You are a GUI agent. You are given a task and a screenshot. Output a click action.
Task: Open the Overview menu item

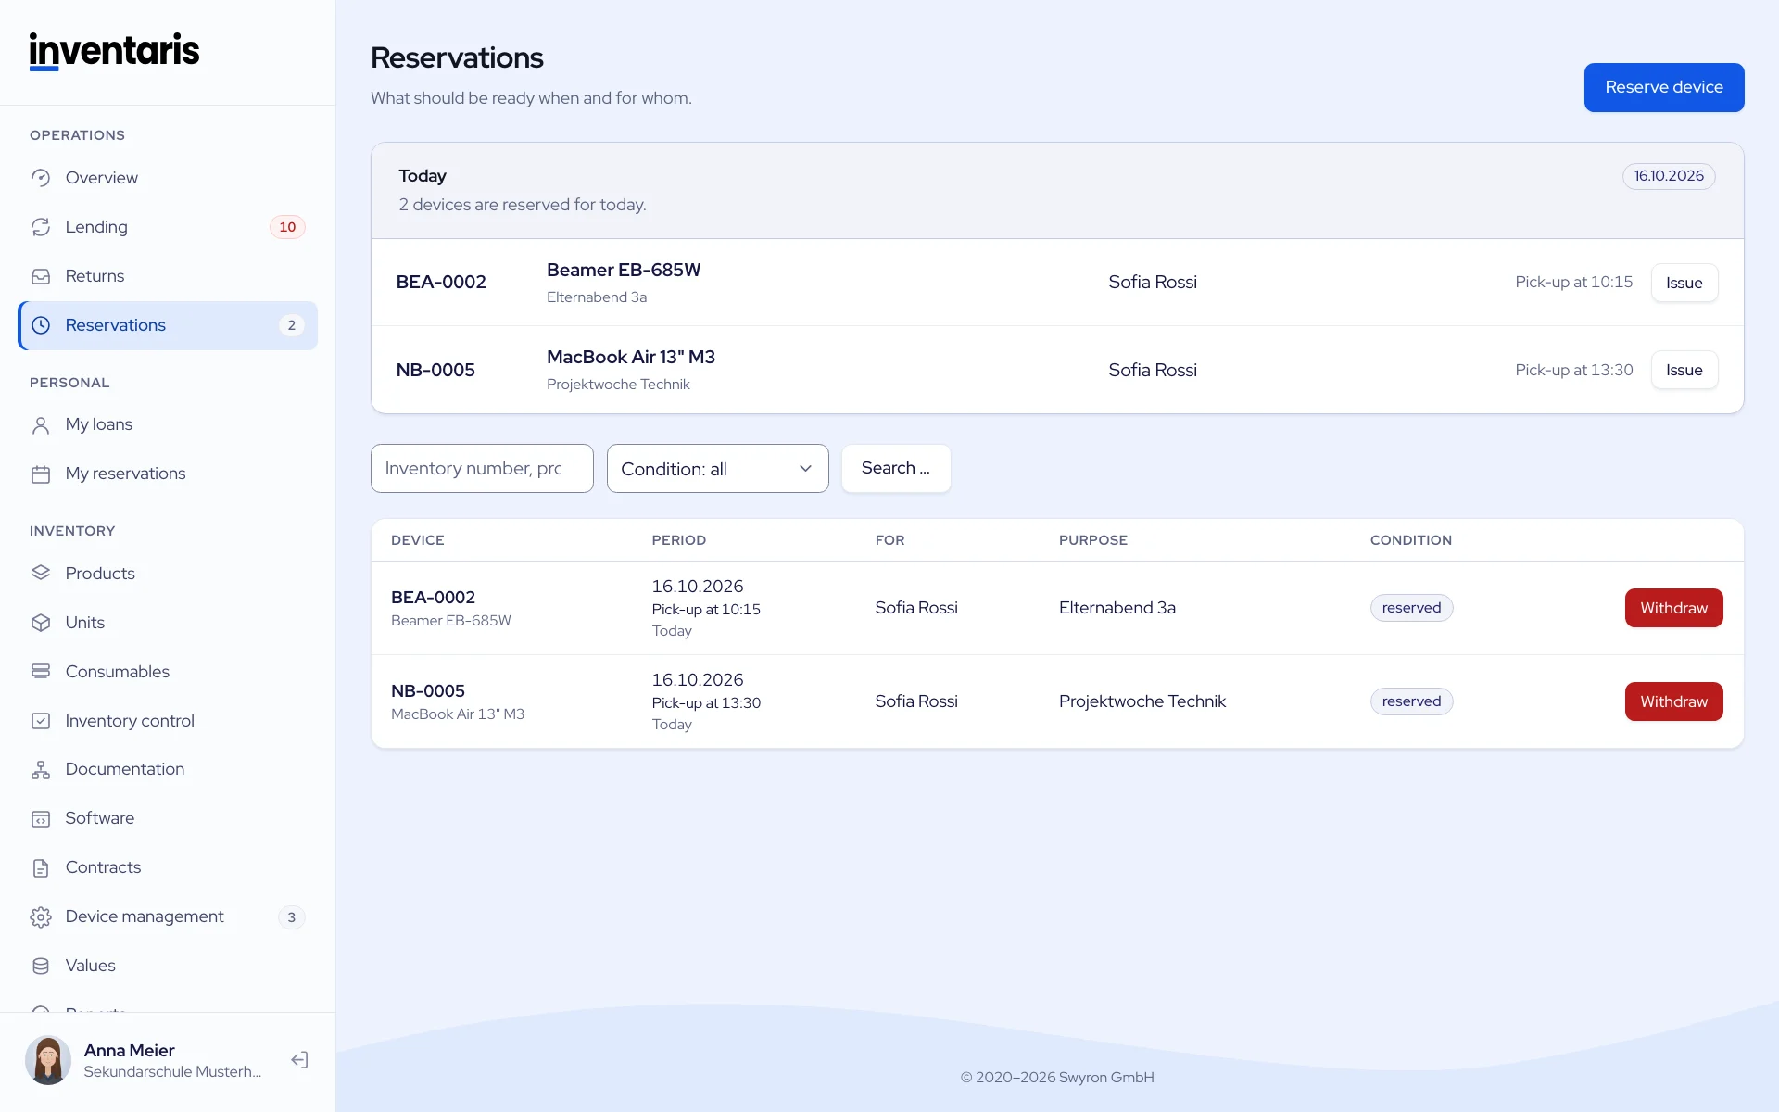coord(168,178)
